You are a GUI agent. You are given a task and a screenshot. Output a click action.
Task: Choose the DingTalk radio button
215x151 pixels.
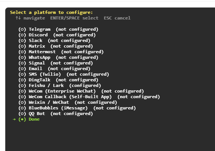[x=22, y=80]
